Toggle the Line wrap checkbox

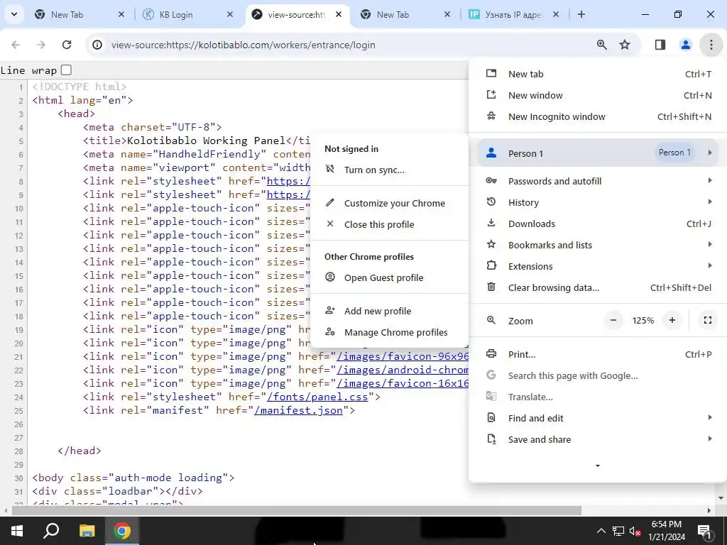[x=66, y=70]
